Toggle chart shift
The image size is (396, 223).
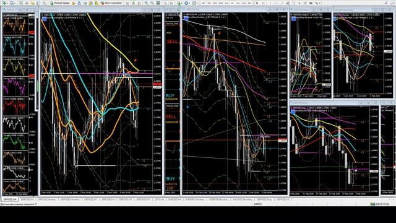171,3
